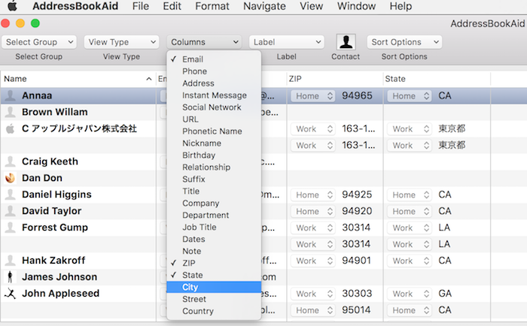
Task: Click David Taylor's contact avatar icon
Action: tap(11, 210)
